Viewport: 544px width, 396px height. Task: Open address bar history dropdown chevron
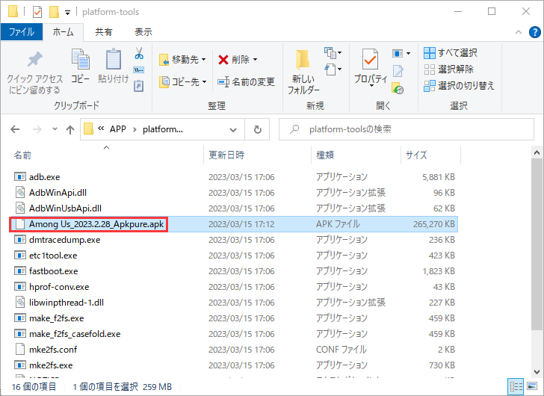point(233,130)
